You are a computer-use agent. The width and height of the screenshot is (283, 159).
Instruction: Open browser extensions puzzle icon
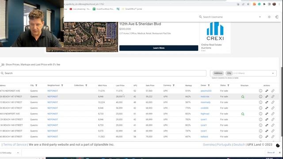coord(264,4)
